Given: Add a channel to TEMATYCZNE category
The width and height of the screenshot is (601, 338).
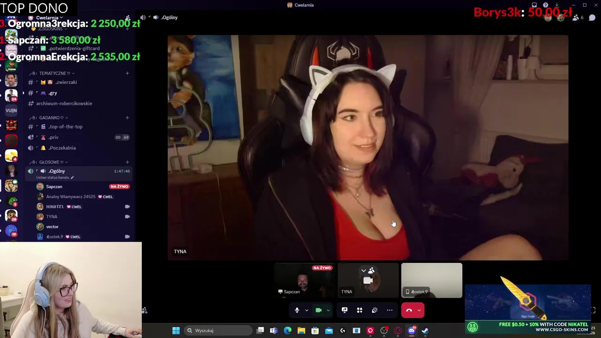Looking at the screenshot, I should (x=127, y=73).
